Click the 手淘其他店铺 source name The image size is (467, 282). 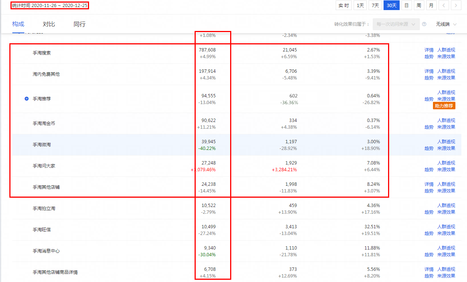(x=46, y=187)
